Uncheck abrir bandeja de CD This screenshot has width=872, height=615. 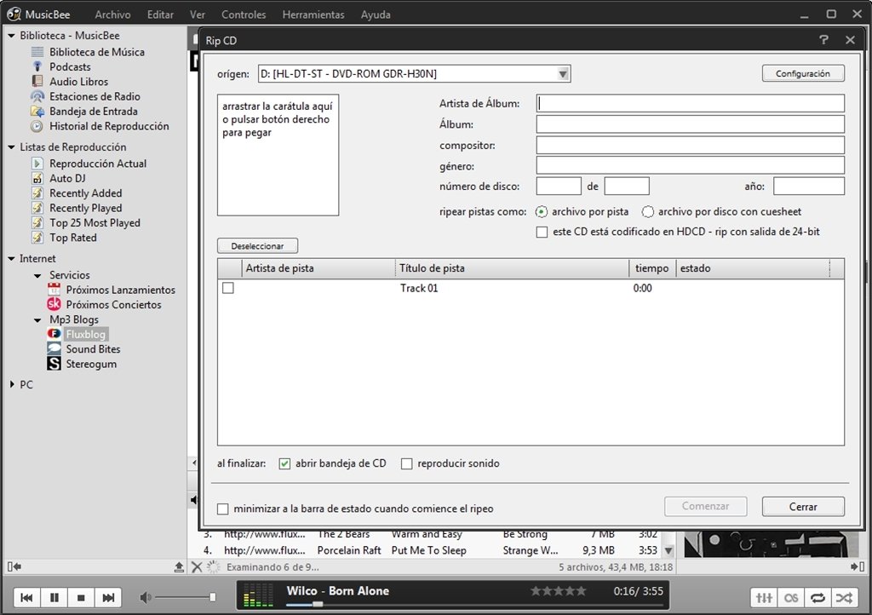click(x=284, y=463)
